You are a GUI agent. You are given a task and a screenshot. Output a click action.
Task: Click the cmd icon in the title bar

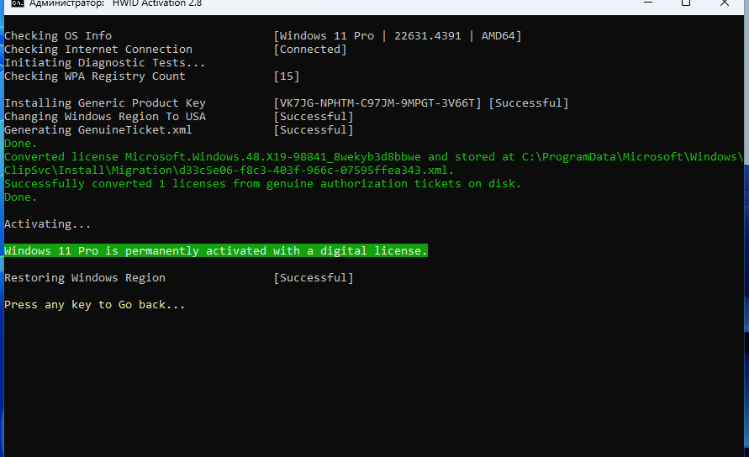pos(17,3)
